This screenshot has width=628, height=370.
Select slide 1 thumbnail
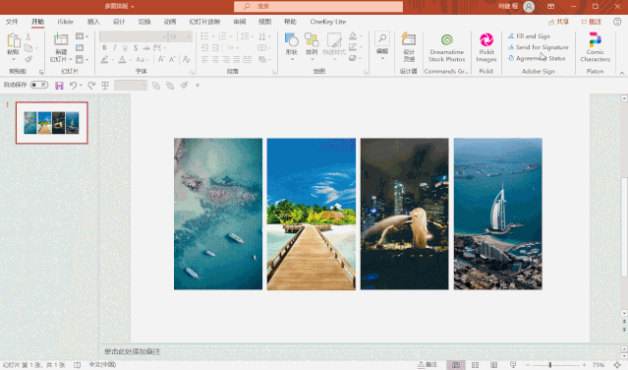[x=52, y=123]
